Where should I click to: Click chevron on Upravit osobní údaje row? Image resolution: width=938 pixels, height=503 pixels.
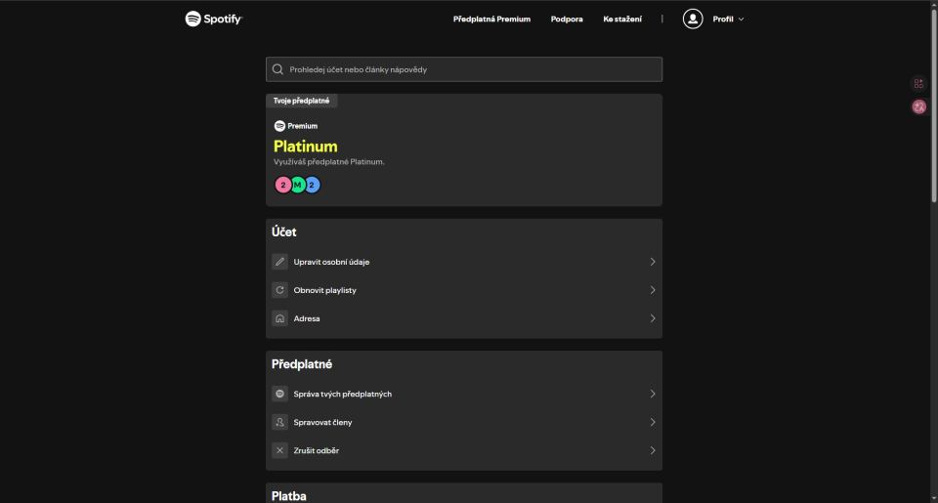click(653, 262)
